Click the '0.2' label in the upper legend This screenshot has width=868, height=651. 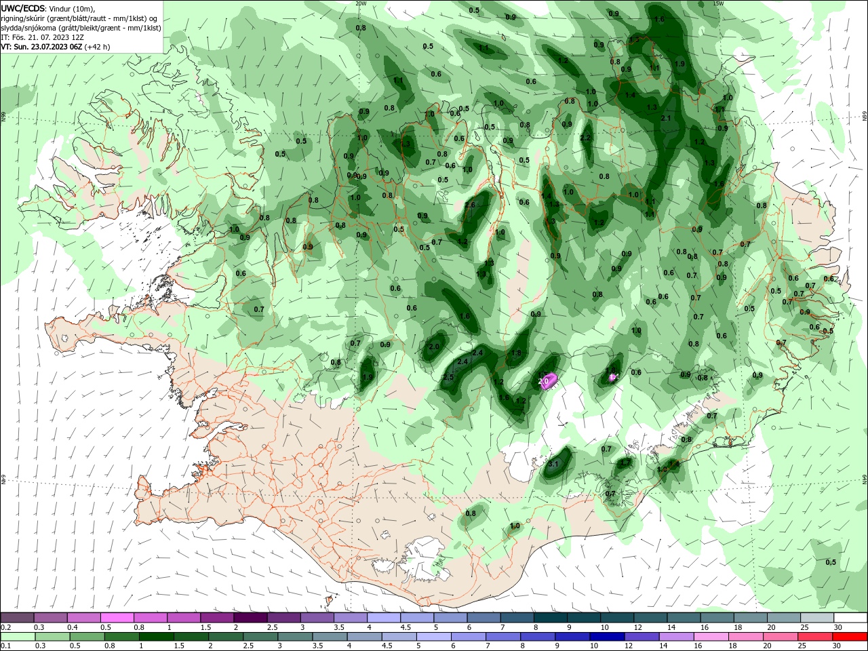click(x=5, y=627)
